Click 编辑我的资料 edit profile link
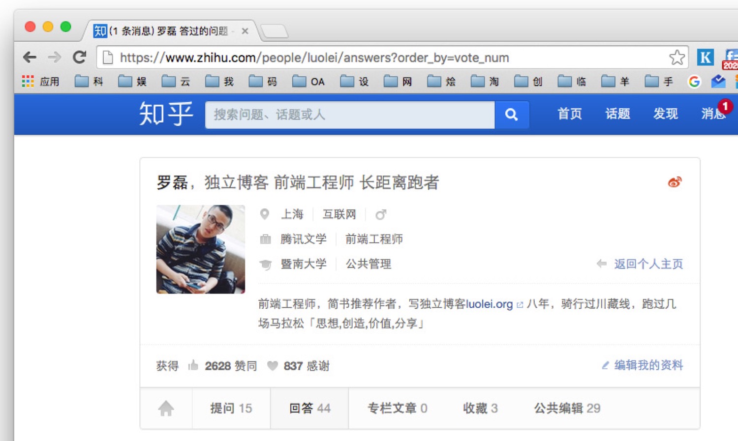This screenshot has width=738, height=441. tap(647, 365)
